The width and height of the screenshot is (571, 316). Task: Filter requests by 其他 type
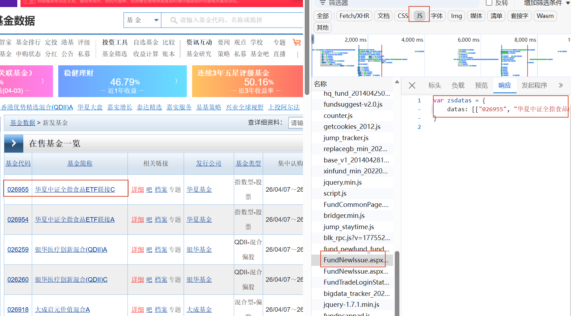(x=322, y=27)
